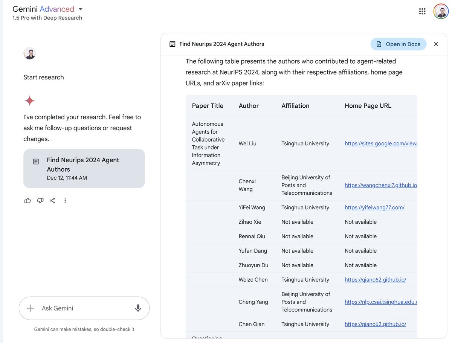Click the Home Page URL column header
The height and width of the screenshot is (343, 452).
tap(368, 106)
